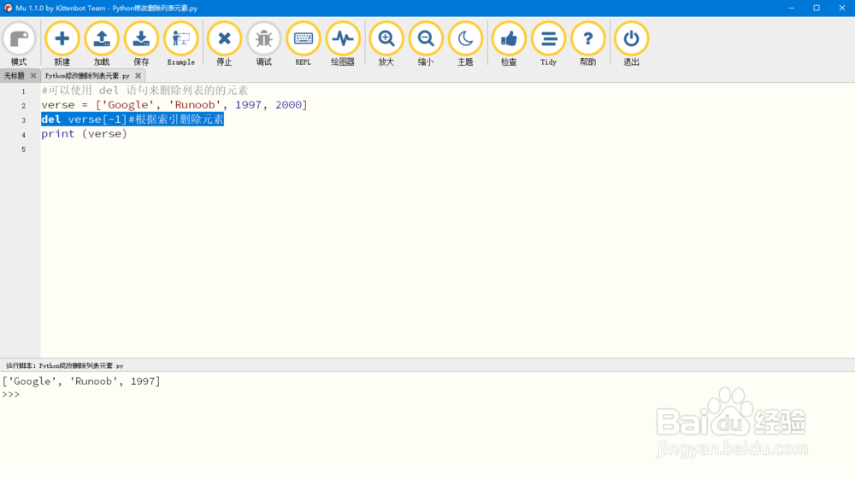Quit Mu with 退出 button

(632, 44)
